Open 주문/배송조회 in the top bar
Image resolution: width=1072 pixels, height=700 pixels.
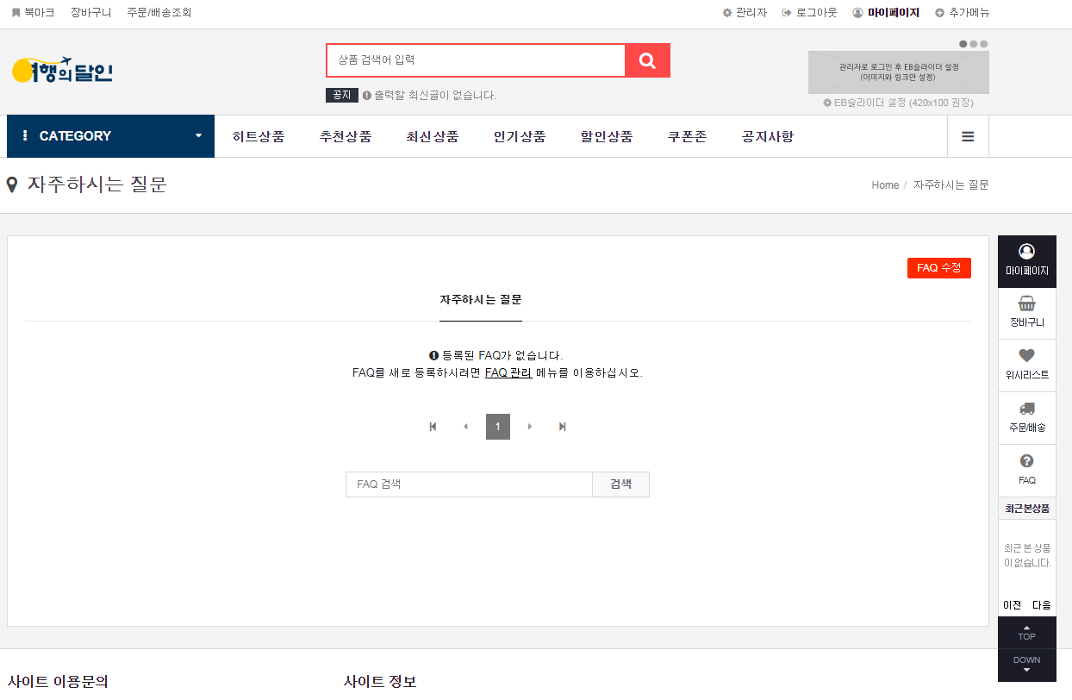tap(159, 13)
